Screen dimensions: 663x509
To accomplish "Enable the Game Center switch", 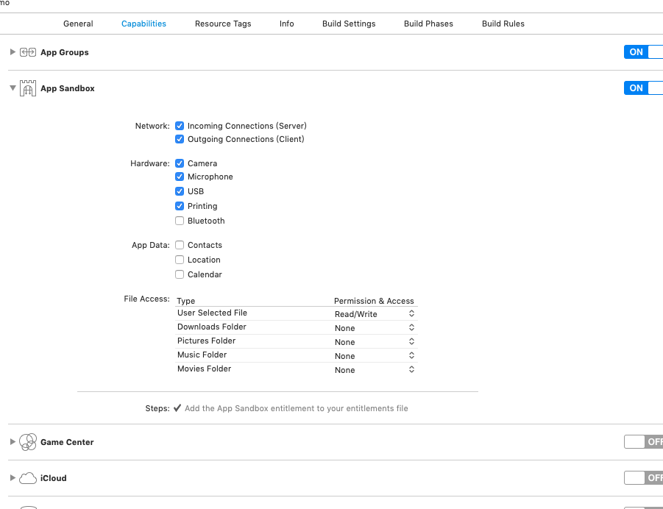I will tap(642, 442).
